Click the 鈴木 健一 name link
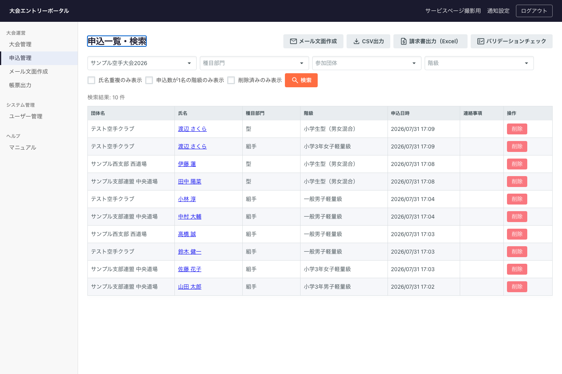Image resolution: width=562 pixels, height=374 pixels. [190, 252]
